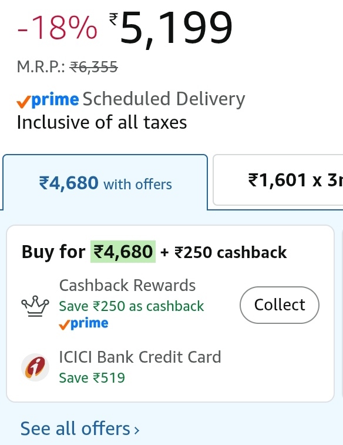343x445 pixels.
Task: Collect the ₹250 cashback reward
Action: 280,305
